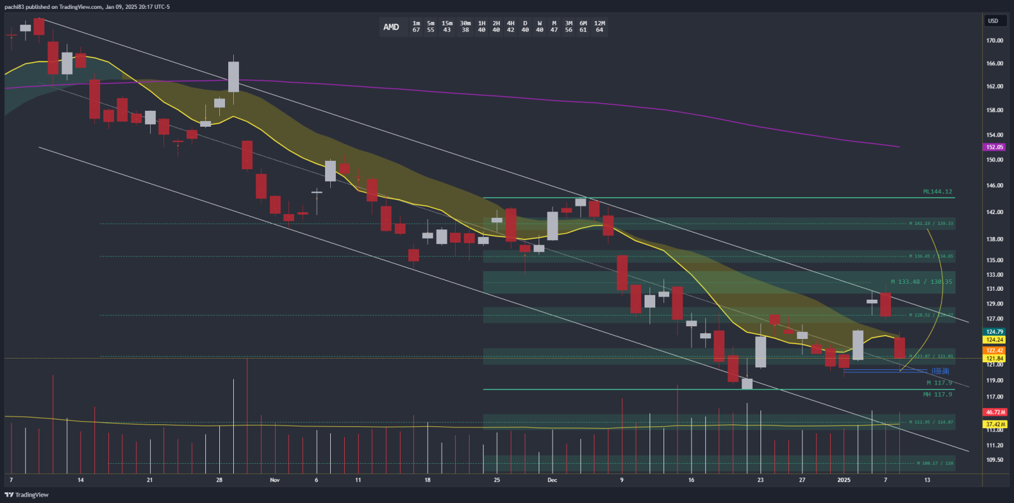This screenshot has width=1014, height=503.
Task: Click the M 133.48 / 130.35 zone label
Action: coord(921,282)
